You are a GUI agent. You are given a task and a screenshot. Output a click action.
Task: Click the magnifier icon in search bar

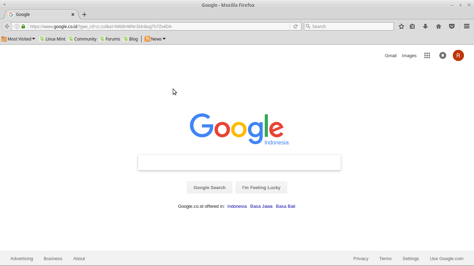(308, 26)
